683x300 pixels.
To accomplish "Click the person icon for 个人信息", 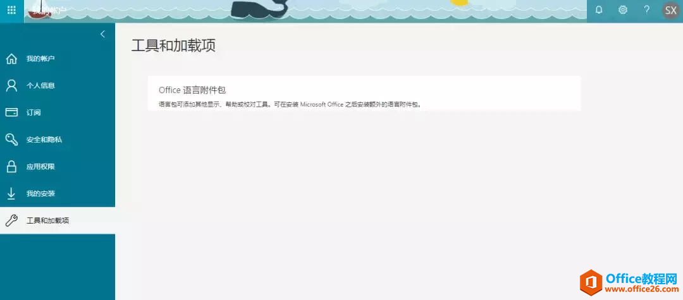I will (11, 86).
